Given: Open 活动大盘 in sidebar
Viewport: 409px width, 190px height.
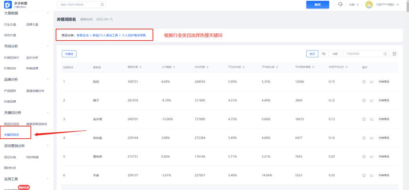Looking at the screenshot, I should pyautogui.click(x=10, y=35).
